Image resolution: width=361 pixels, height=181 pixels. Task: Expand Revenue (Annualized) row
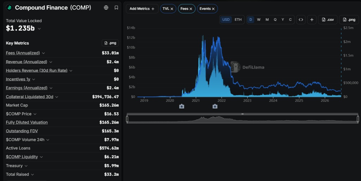(x=51, y=62)
